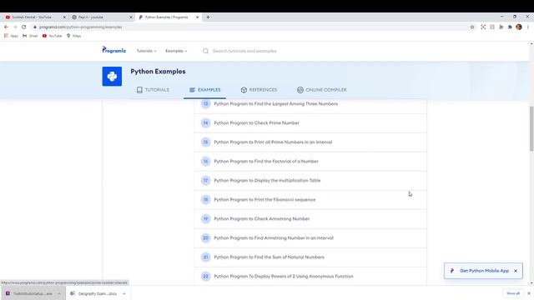Switch to the REFERENCES tab
This screenshot has height=300, width=534.
point(259,90)
